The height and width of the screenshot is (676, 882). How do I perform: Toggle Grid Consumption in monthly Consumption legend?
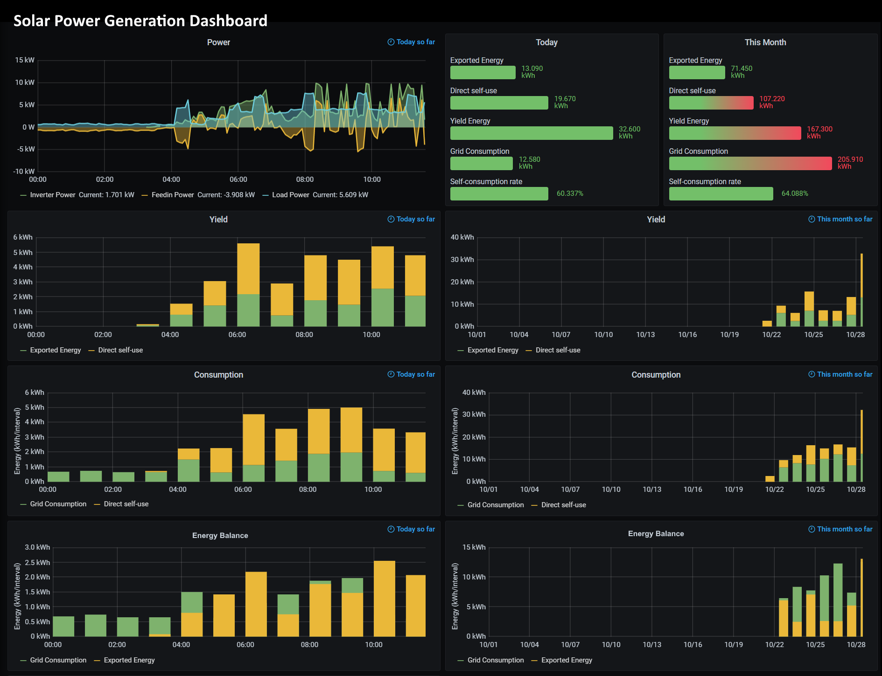(x=496, y=505)
